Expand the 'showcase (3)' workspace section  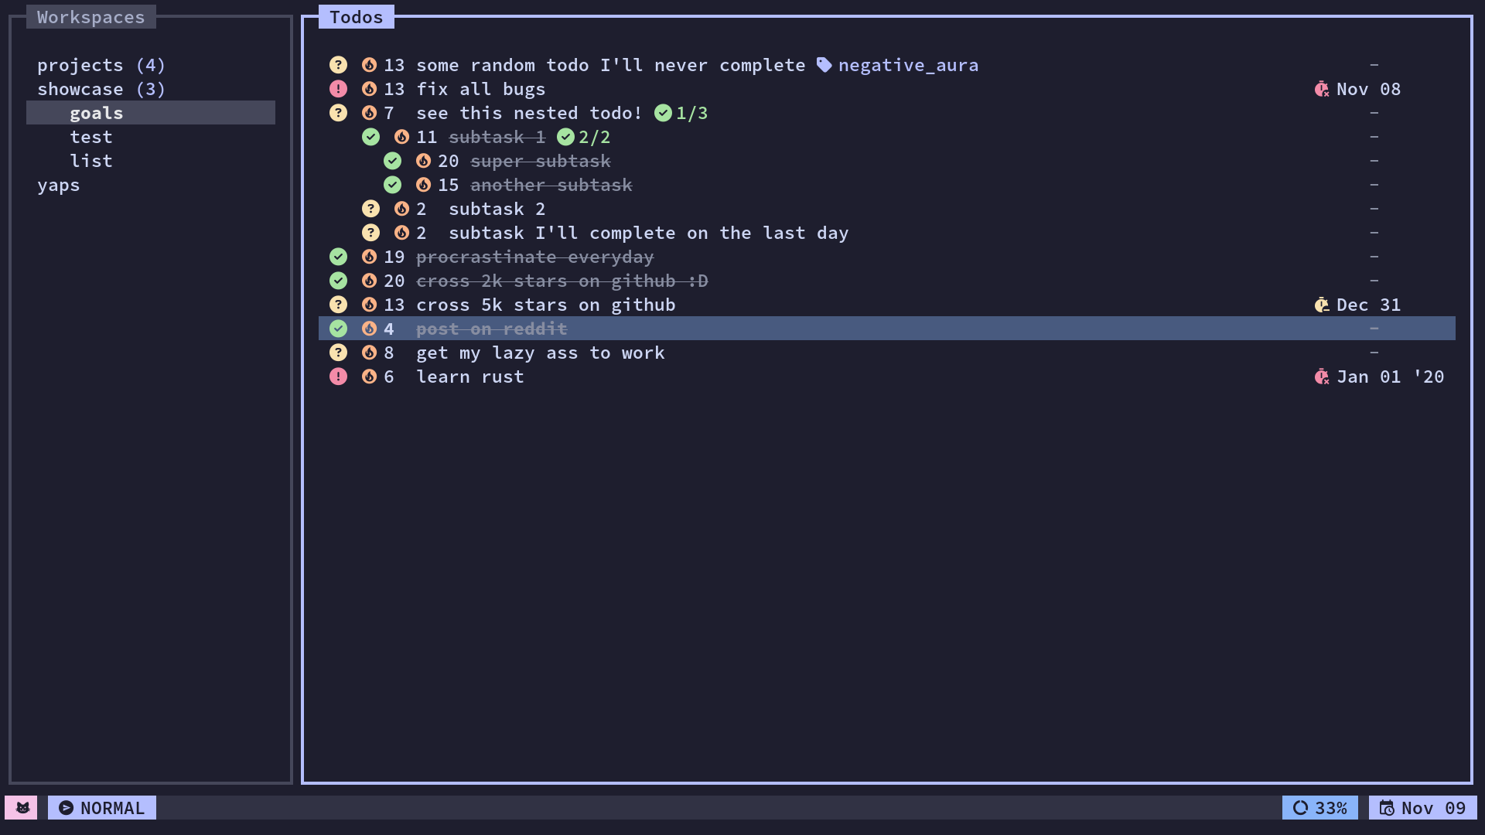coord(100,89)
